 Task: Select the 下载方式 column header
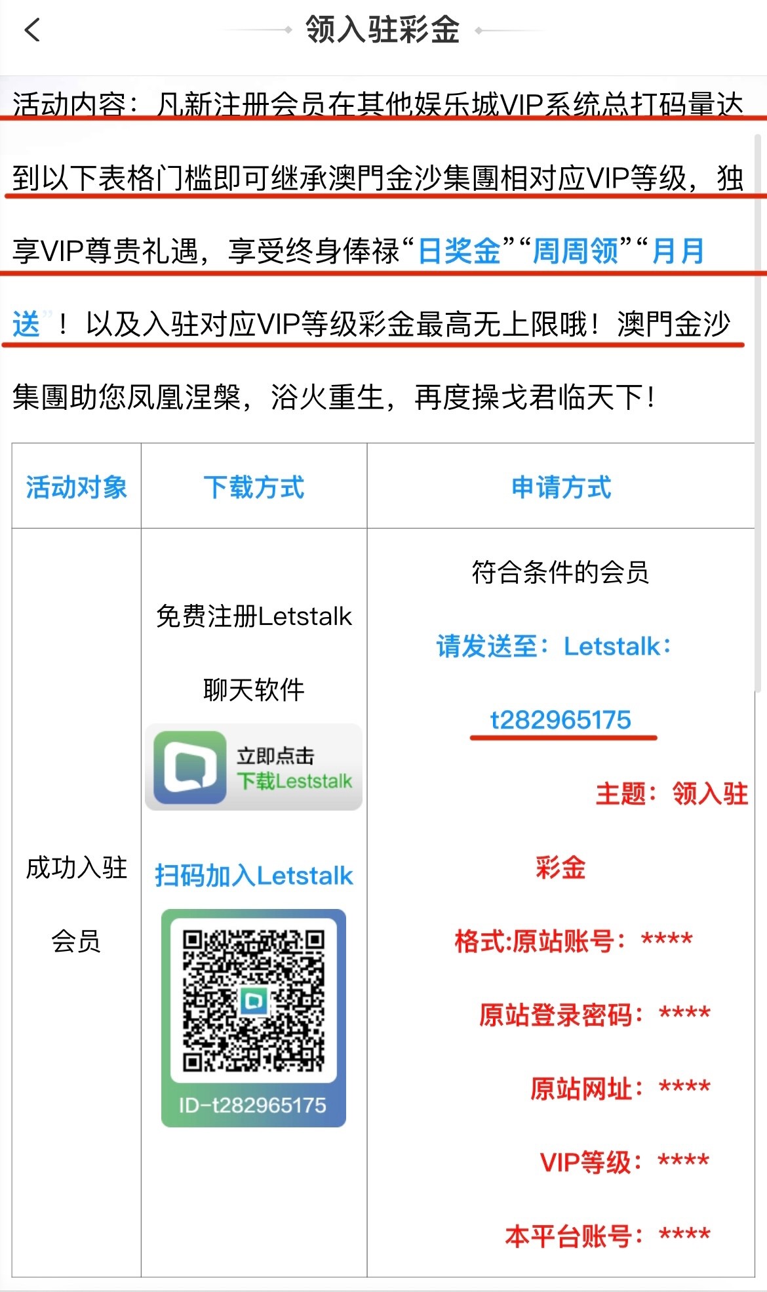point(254,487)
